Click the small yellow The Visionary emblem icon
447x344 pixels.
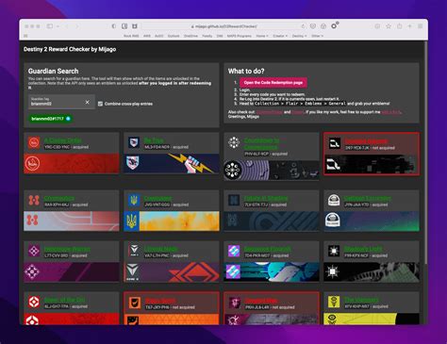(334, 302)
